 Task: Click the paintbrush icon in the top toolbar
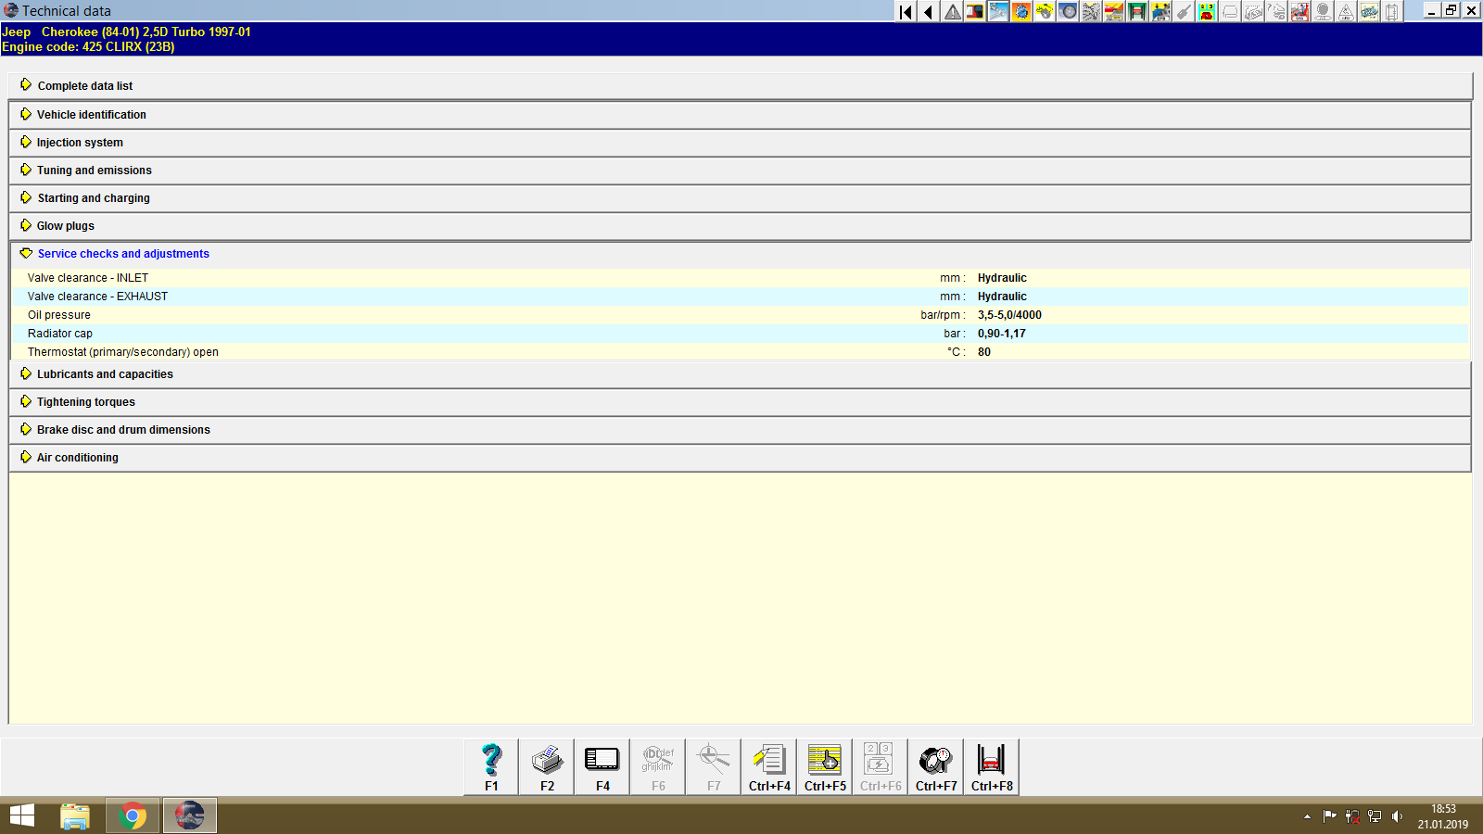(1183, 11)
